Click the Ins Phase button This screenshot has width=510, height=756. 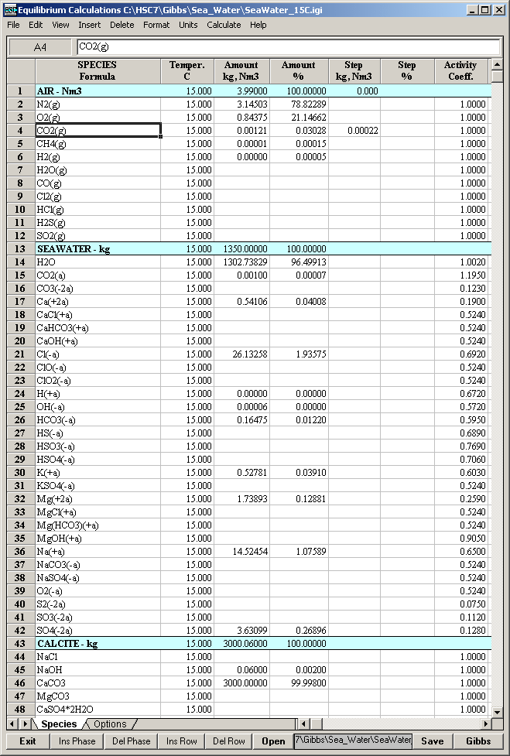point(77,741)
